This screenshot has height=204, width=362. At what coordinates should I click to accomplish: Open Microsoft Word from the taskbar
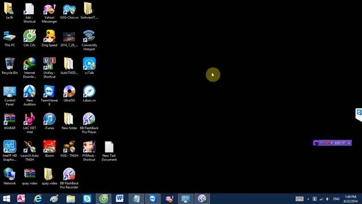120,199
